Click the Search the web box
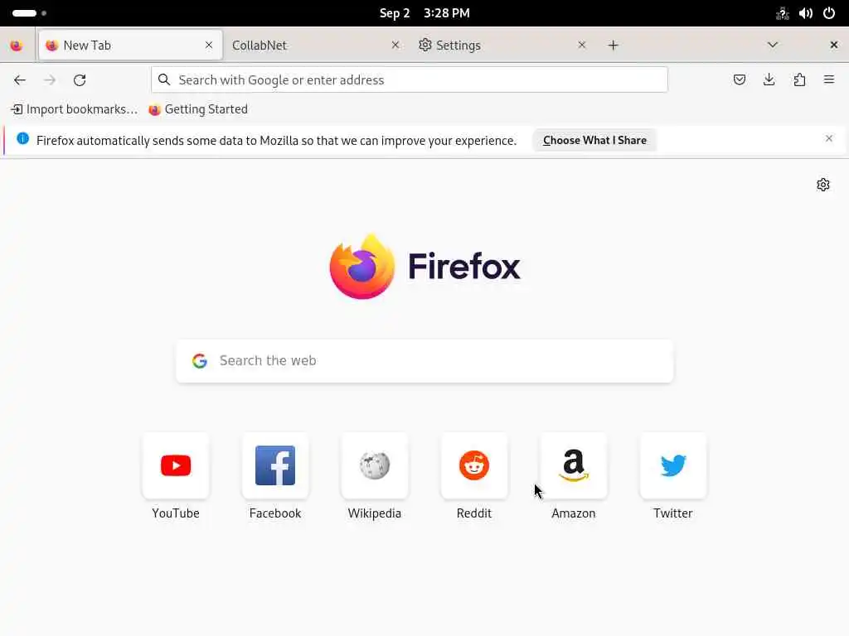 (x=424, y=361)
